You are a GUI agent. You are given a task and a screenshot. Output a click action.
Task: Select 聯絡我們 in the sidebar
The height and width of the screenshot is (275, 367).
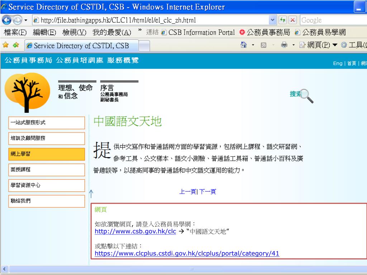pos(47,201)
